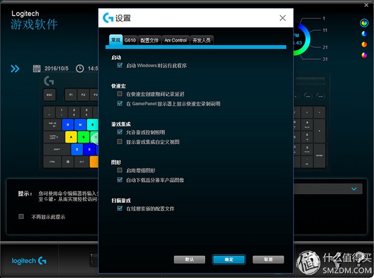Image resolution: width=374 pixels, height=278 pixels.
Task: Select the blue W key
Action: [x=80, y=124]
